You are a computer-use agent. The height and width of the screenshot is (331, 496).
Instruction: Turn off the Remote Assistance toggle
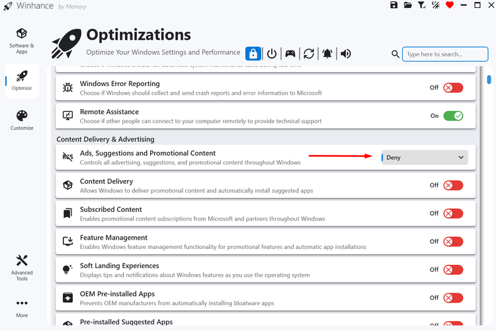coord(453,116)
